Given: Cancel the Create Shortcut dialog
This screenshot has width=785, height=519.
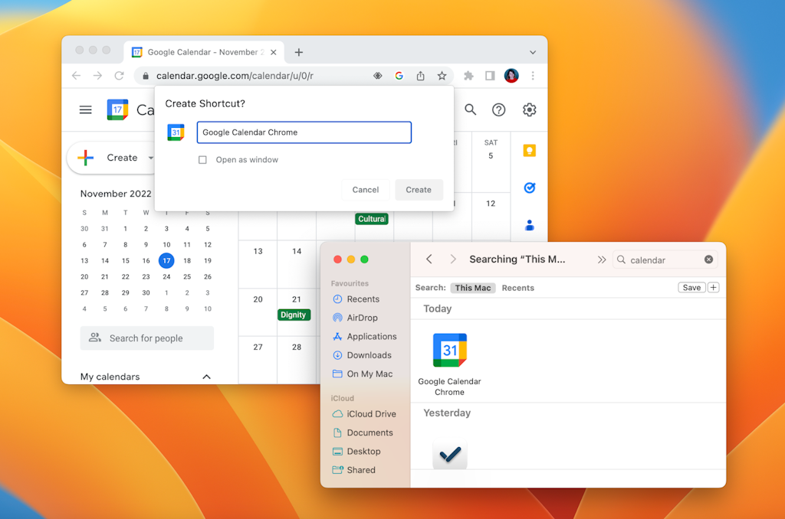Looking at the screenshot, I should tap(366, 190).
